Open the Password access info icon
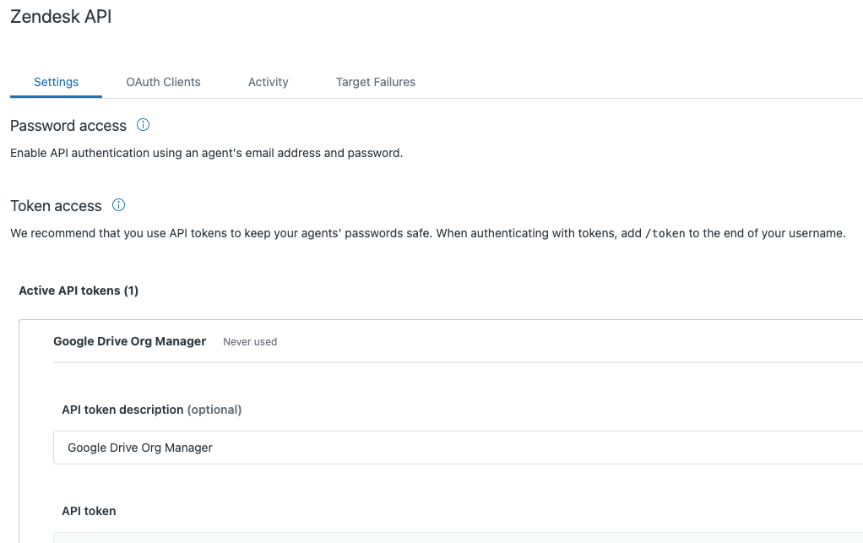 143,125
